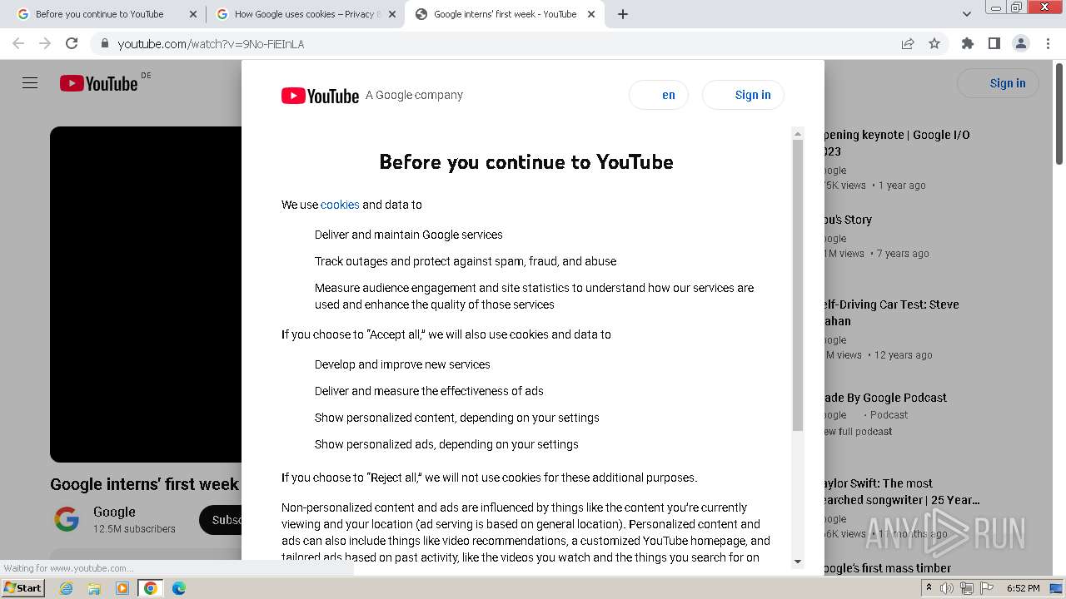Open a new tab with plus button

(623, 14)
